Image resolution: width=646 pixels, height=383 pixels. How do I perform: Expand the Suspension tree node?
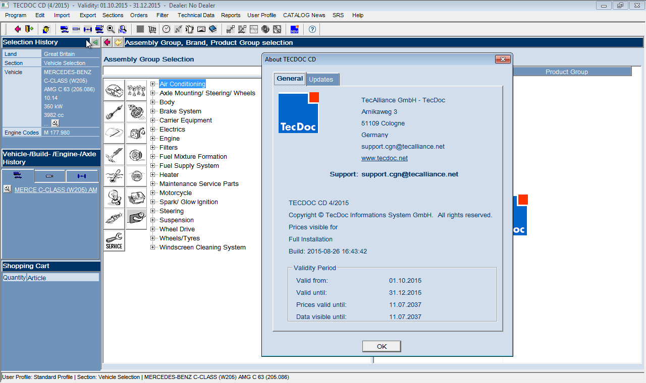click(153, 220)
